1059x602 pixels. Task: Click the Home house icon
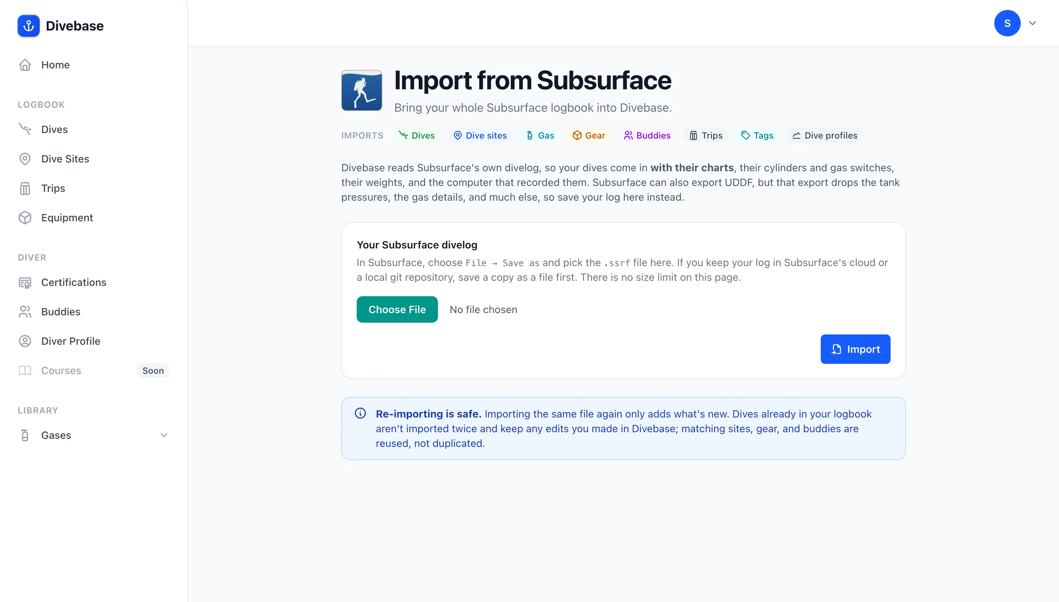(25, 65)
